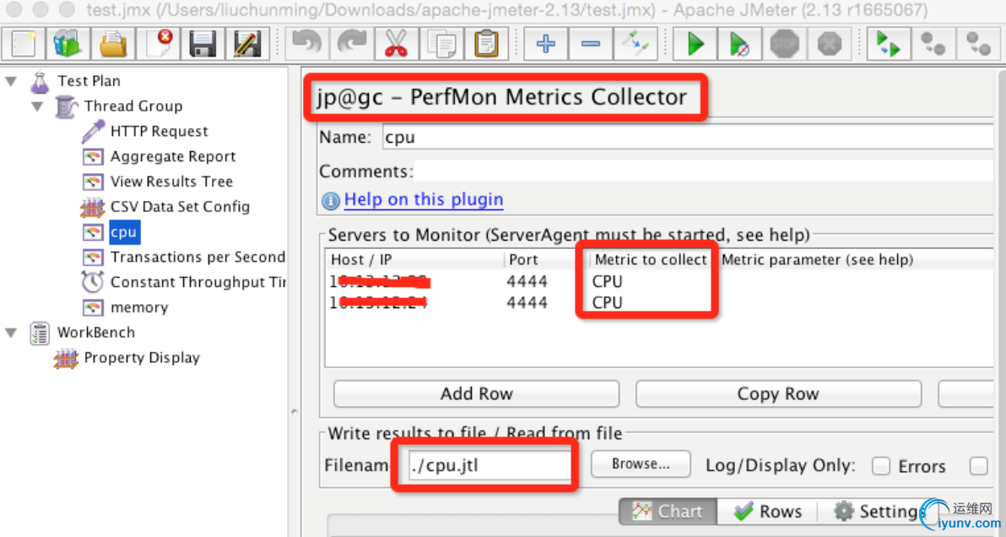
Task: Collapse the WorkBench tree node
Action: 11,333
